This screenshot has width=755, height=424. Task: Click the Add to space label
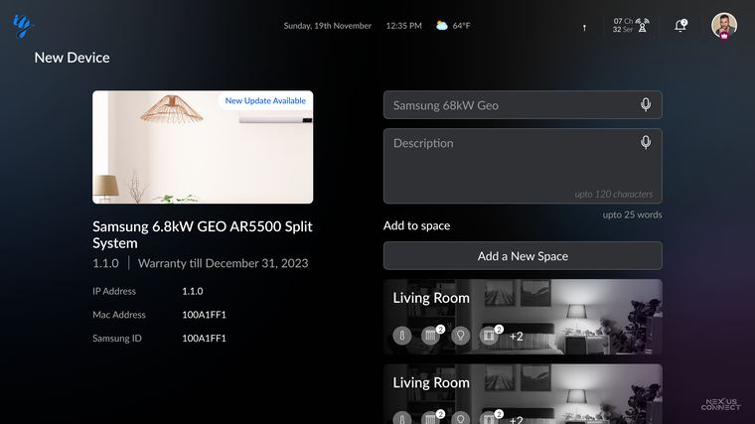coord(416,225)
